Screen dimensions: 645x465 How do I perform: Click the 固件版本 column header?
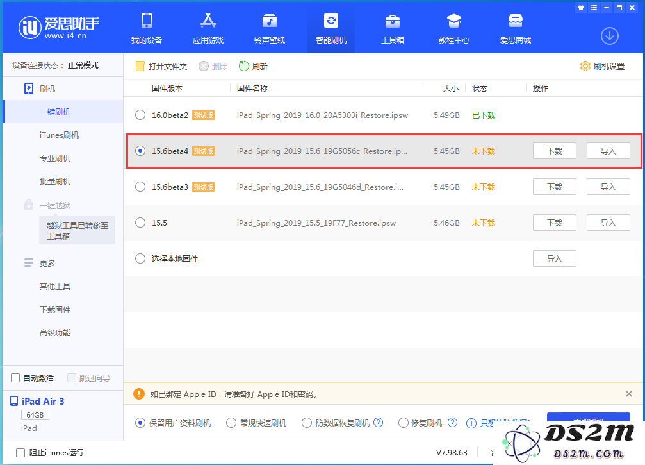[167, 88]
